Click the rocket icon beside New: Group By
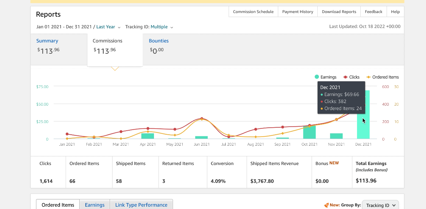 (x=326, y=205)
